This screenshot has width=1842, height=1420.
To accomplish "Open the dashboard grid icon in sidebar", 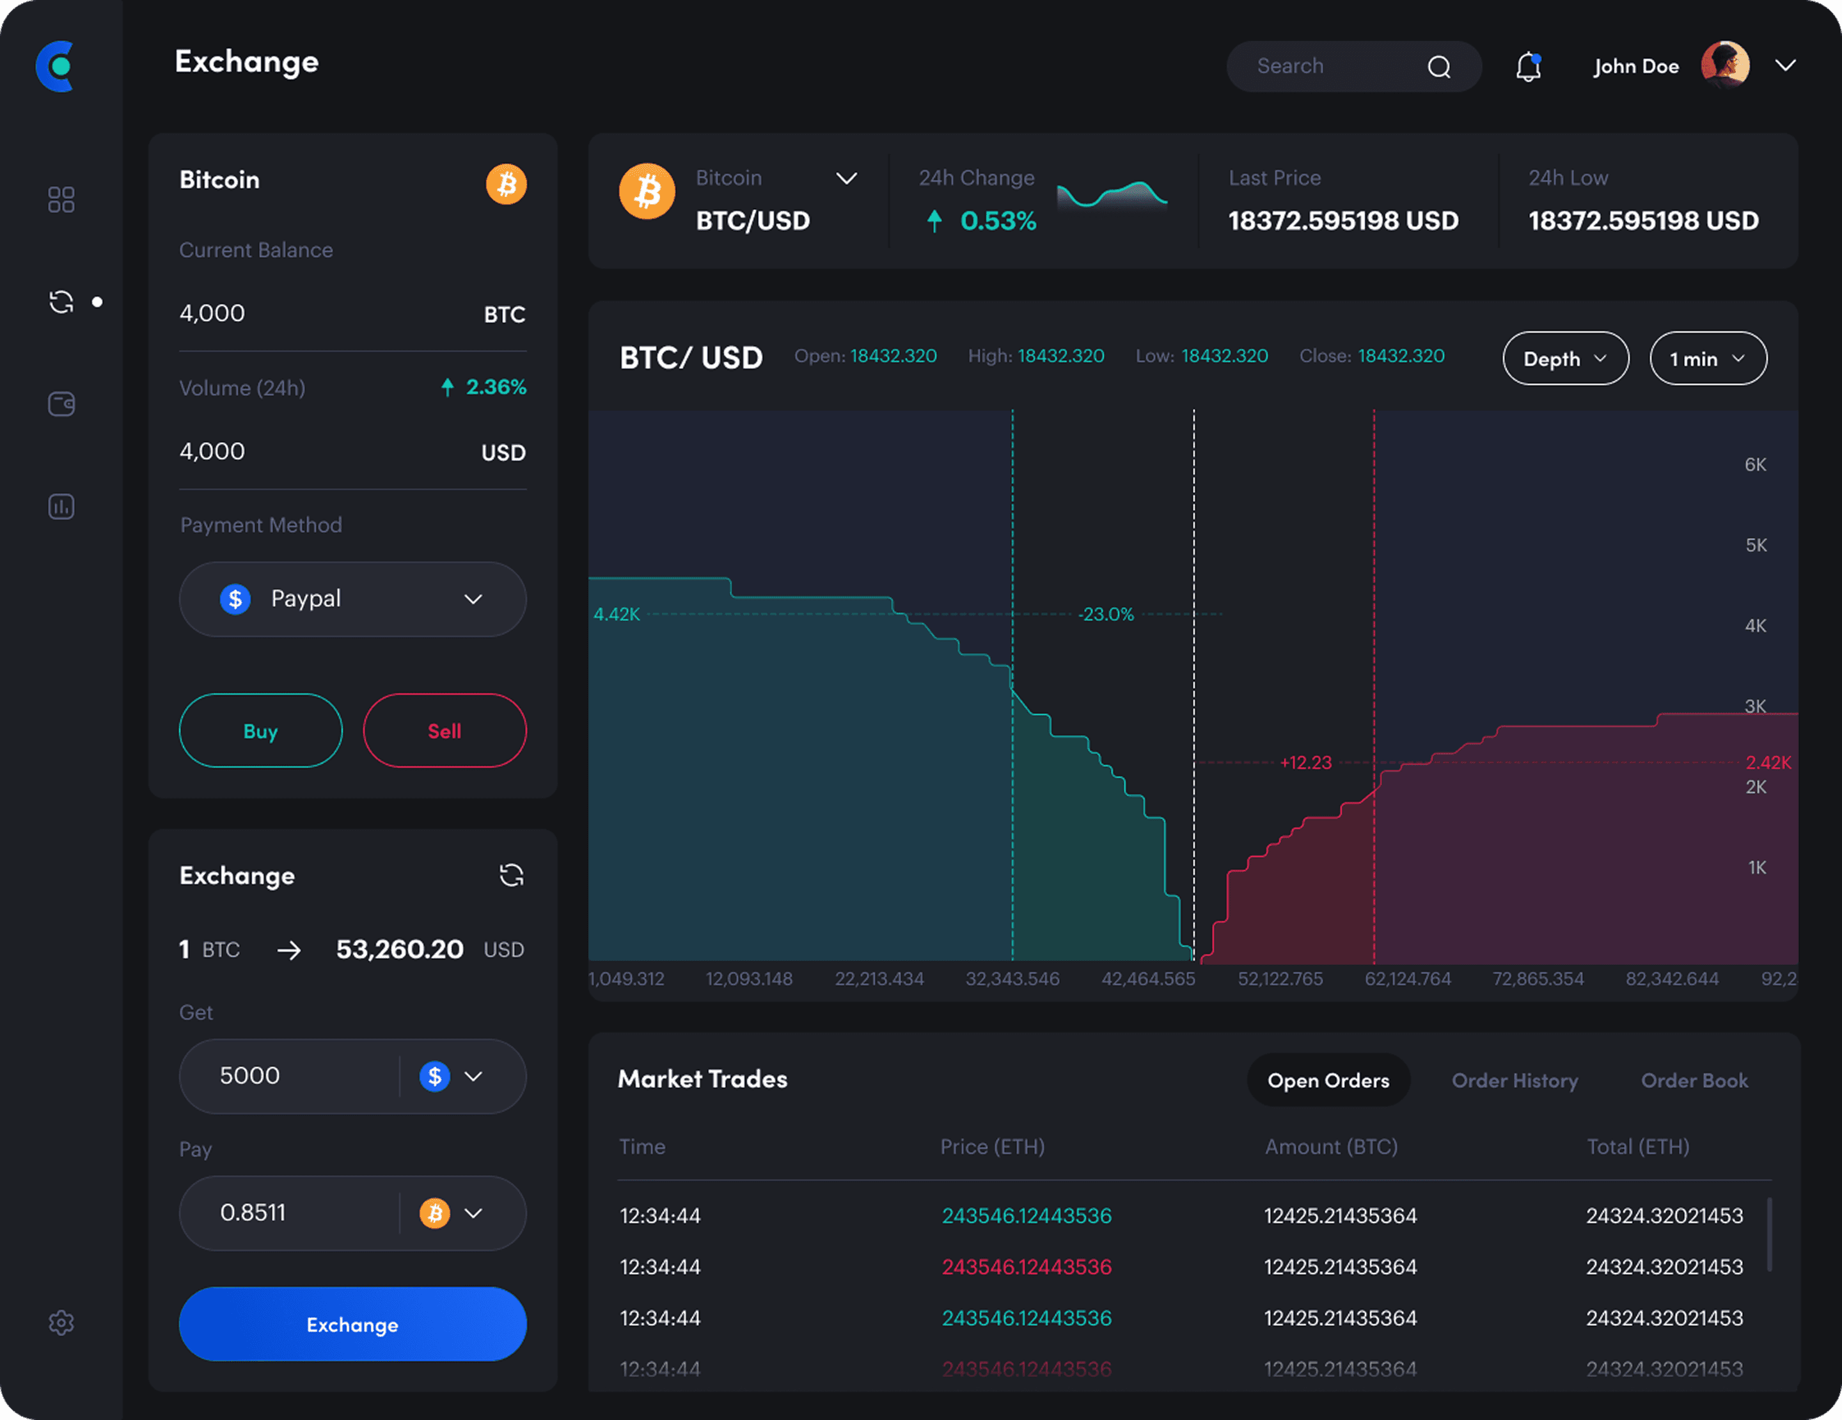I will tap(61, 200).
